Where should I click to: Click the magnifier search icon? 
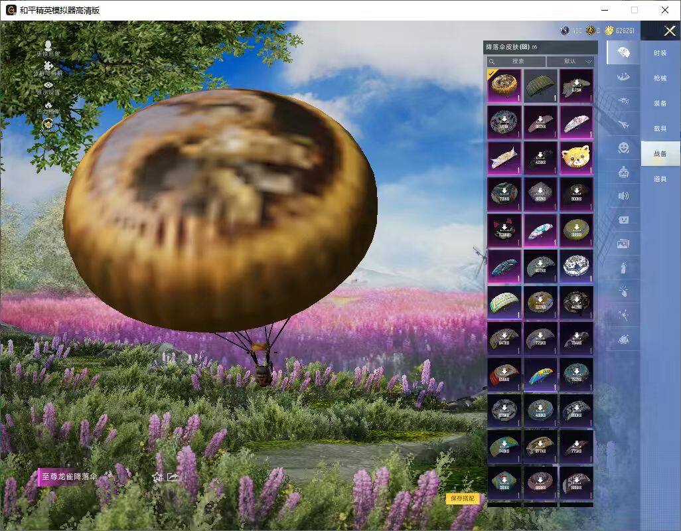492,62
